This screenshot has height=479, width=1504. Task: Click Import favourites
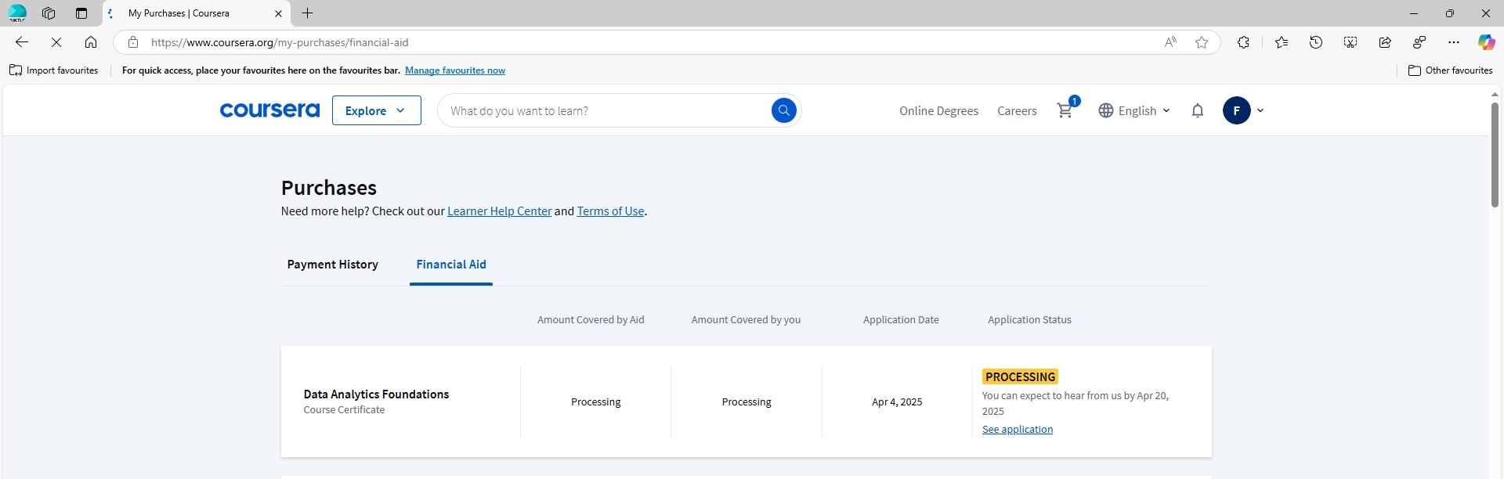[54, 70]
